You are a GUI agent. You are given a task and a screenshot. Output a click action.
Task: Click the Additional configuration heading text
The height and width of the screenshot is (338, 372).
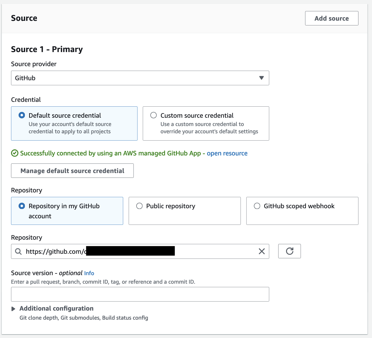click(x=57, y=309)
